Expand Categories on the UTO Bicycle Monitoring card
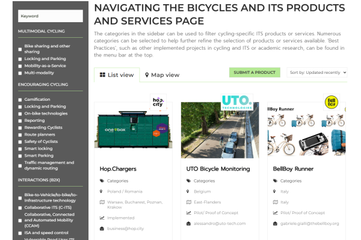 (204, 181)
